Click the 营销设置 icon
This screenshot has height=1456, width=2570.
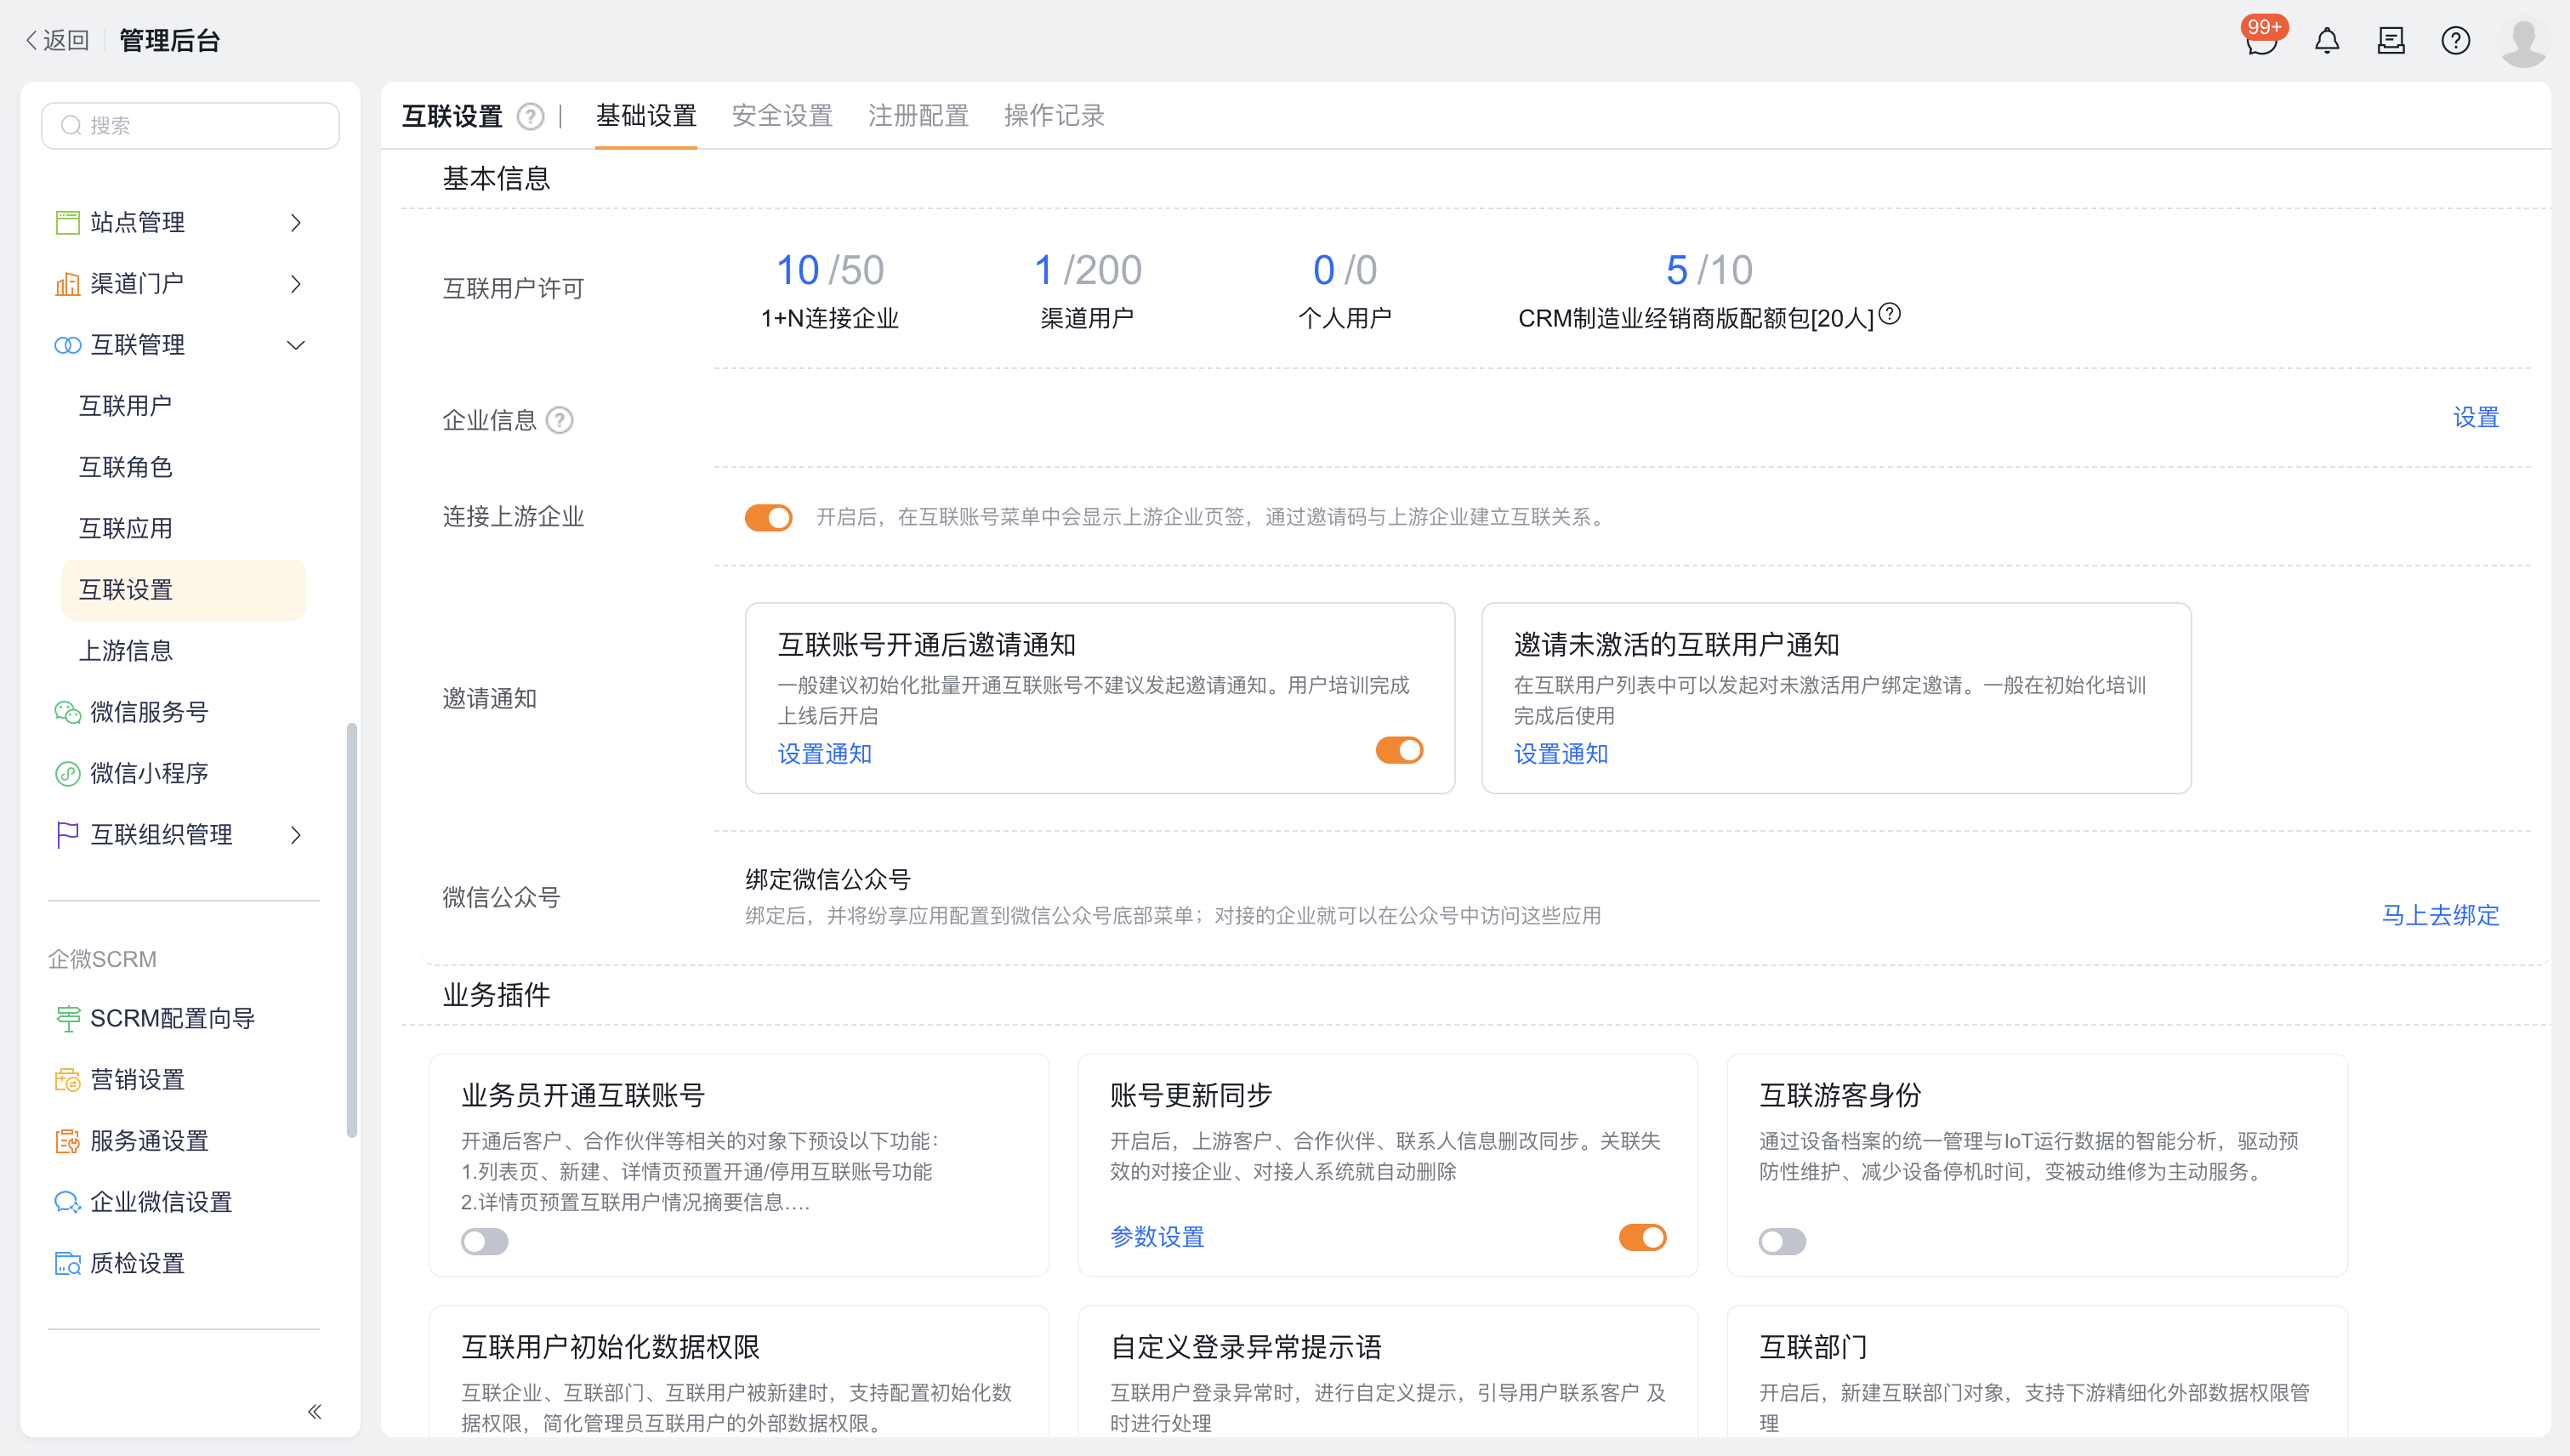67,1079
